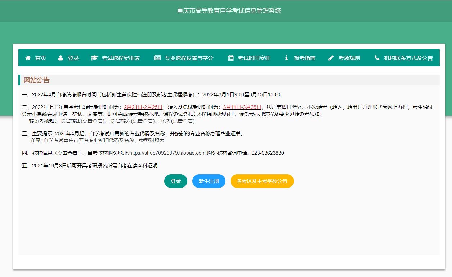452x277 pixels.
Task: Open the calendar icon beside 考试时间安排
Action: (230, 58)
